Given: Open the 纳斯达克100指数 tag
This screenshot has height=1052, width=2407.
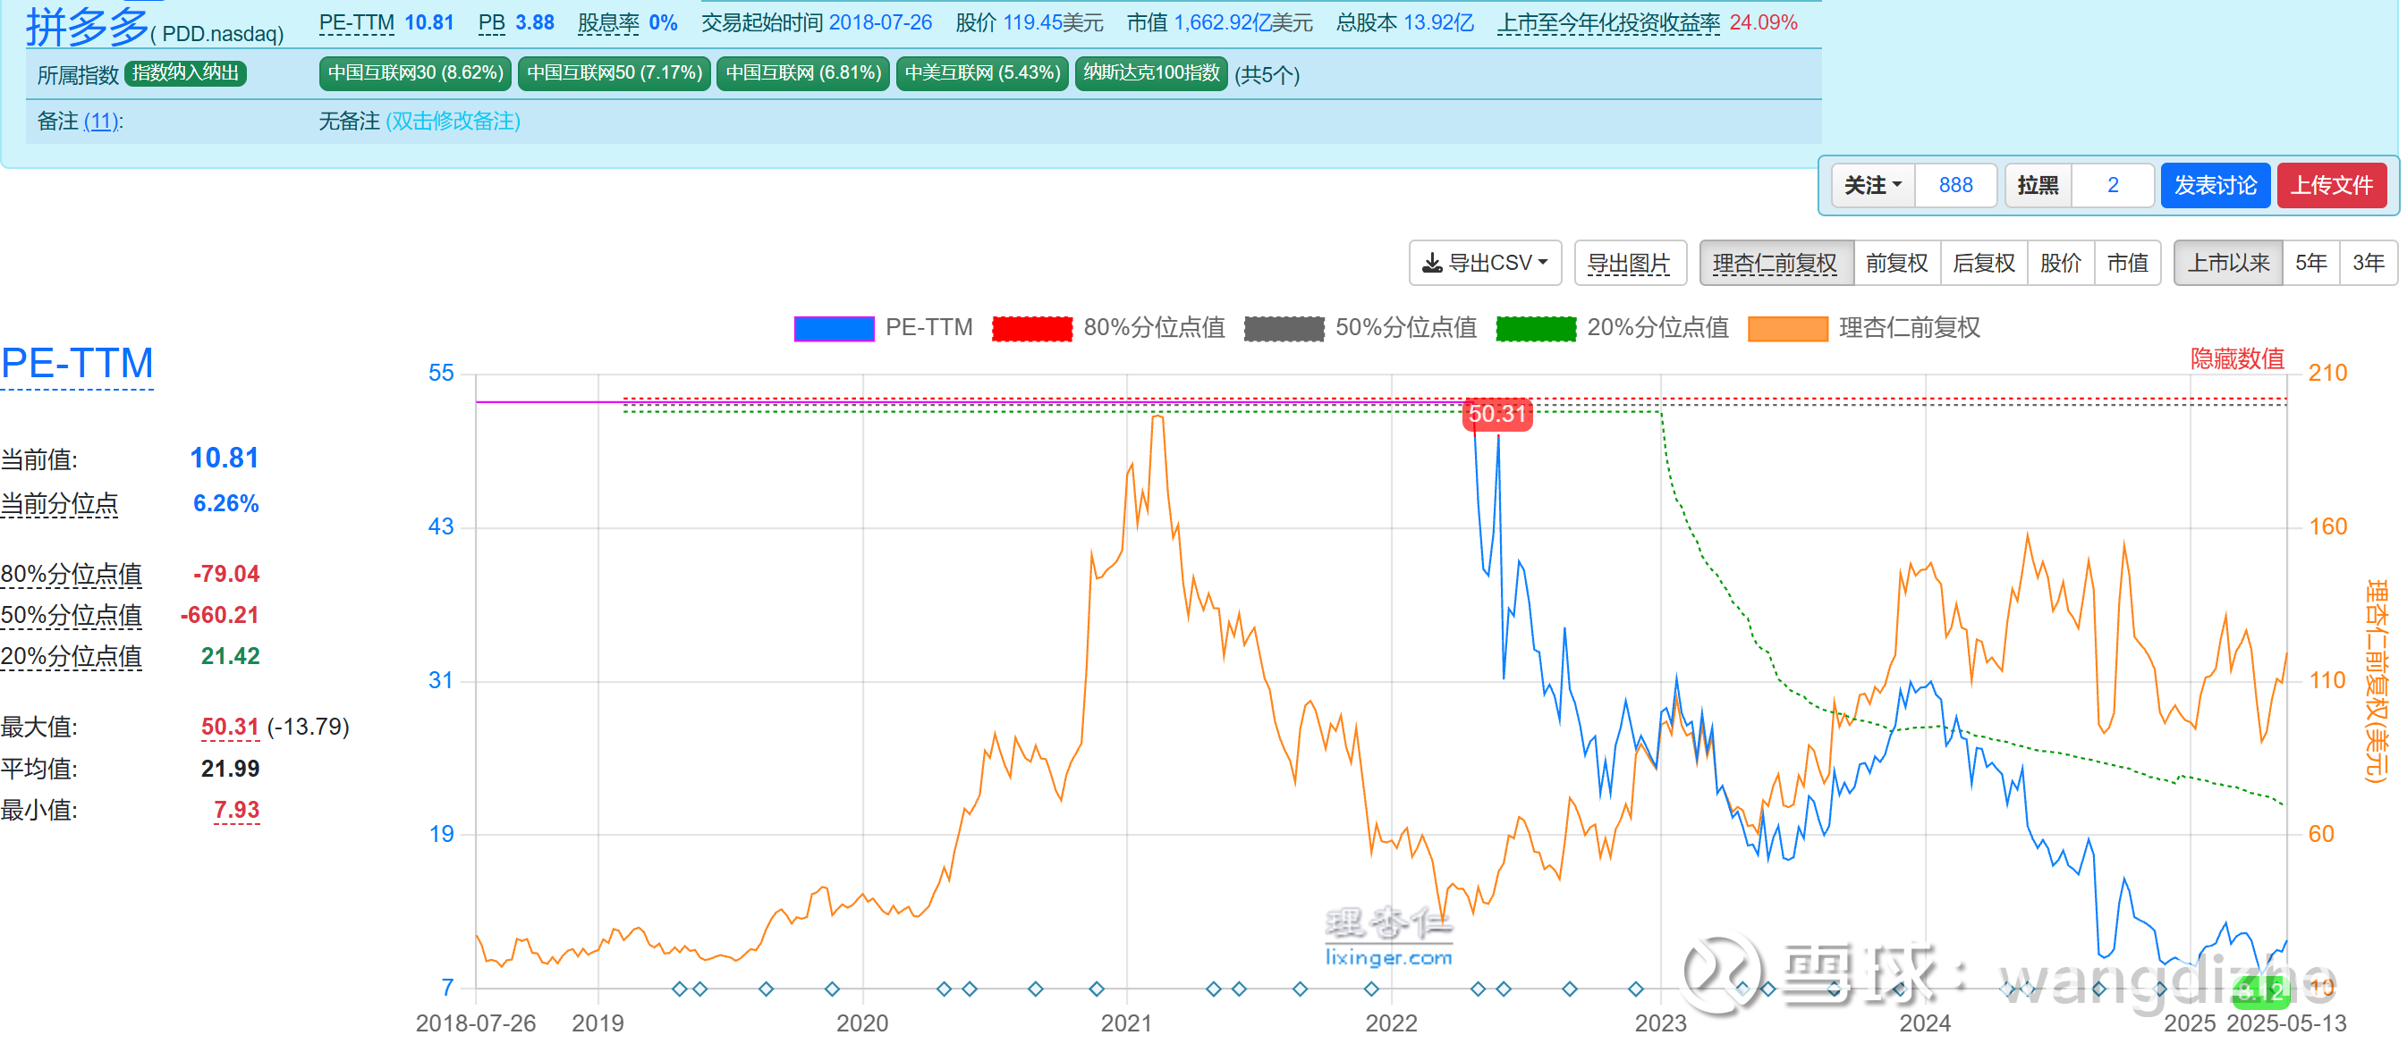Looking at the screenshot, I should click(x=1151, y=72).
